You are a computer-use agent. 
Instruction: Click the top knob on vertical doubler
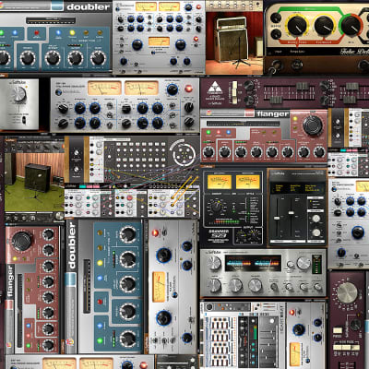click(x=127, y=234)
